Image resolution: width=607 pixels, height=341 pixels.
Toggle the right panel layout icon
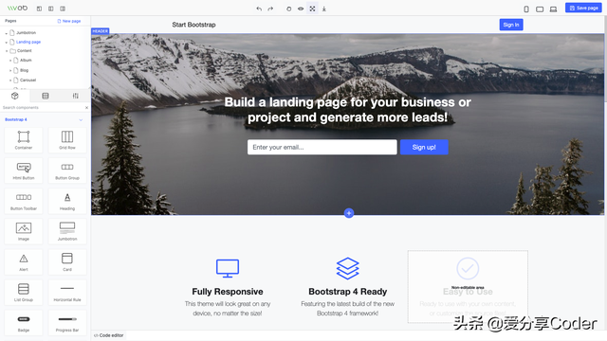coord(63,9)
